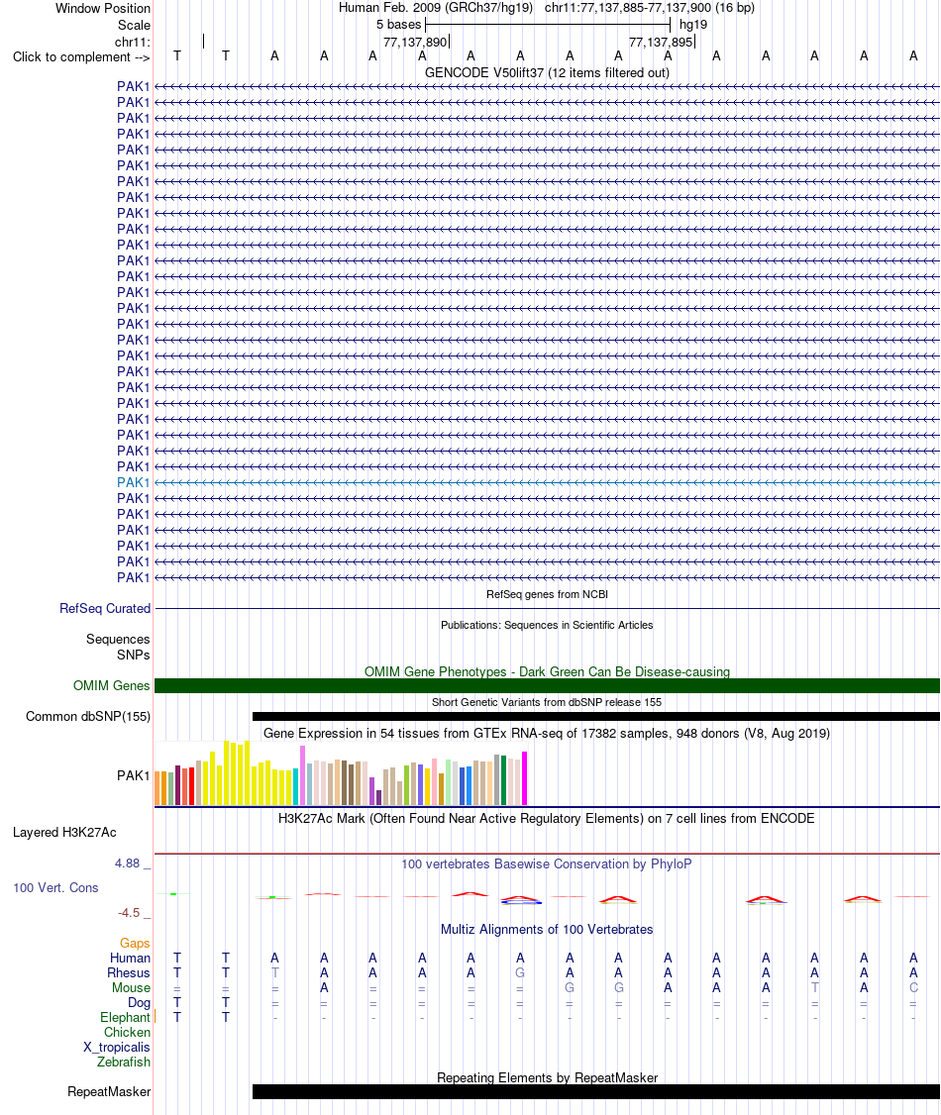Open 'Multiz Alignments of 100 Vertebrates' track title
Screen dimensions: 941x1115
tap(547, 930)
